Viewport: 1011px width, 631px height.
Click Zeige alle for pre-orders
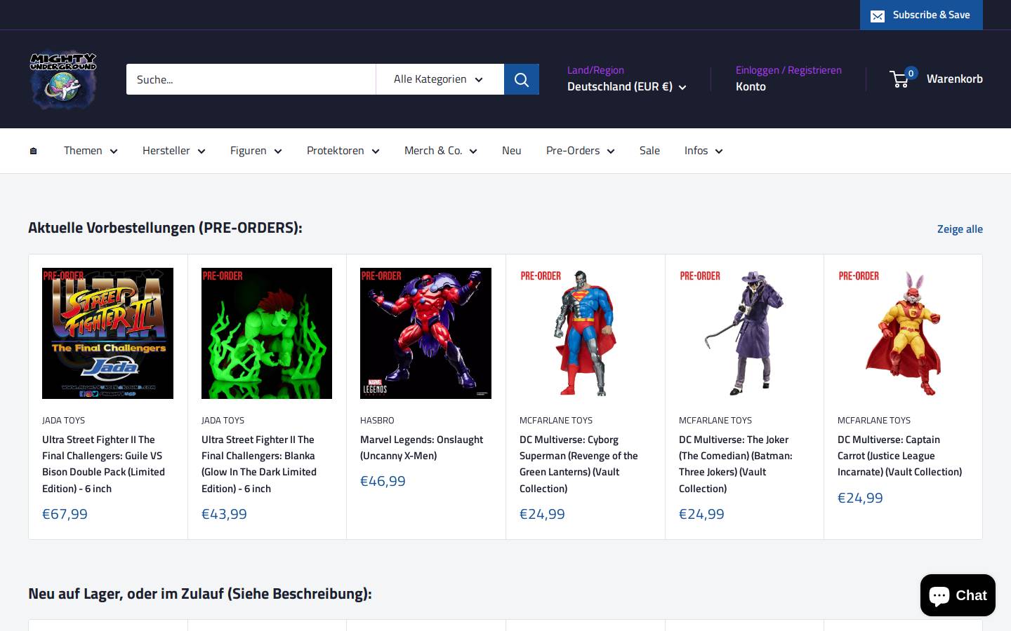(x=960, y=229)
